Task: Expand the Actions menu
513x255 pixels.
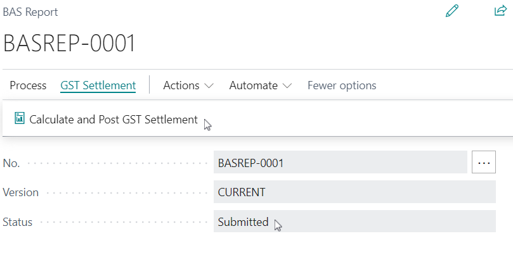Action: pyautogui.click(x=181, y=85)
